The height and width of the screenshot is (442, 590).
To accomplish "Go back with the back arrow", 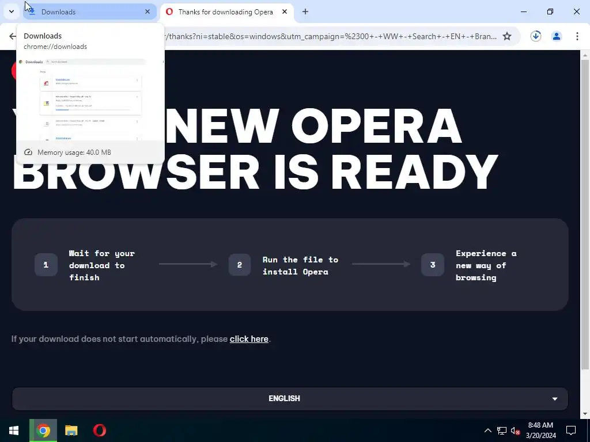I will 13,36.
